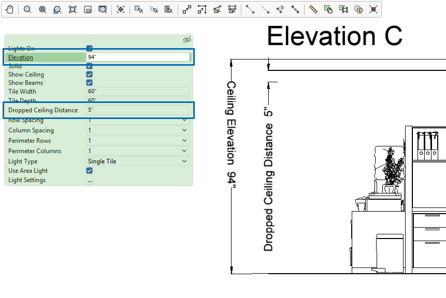Click the Show Ceiling label
Screen dimensions: 446x298
click(x=26, y=74)
